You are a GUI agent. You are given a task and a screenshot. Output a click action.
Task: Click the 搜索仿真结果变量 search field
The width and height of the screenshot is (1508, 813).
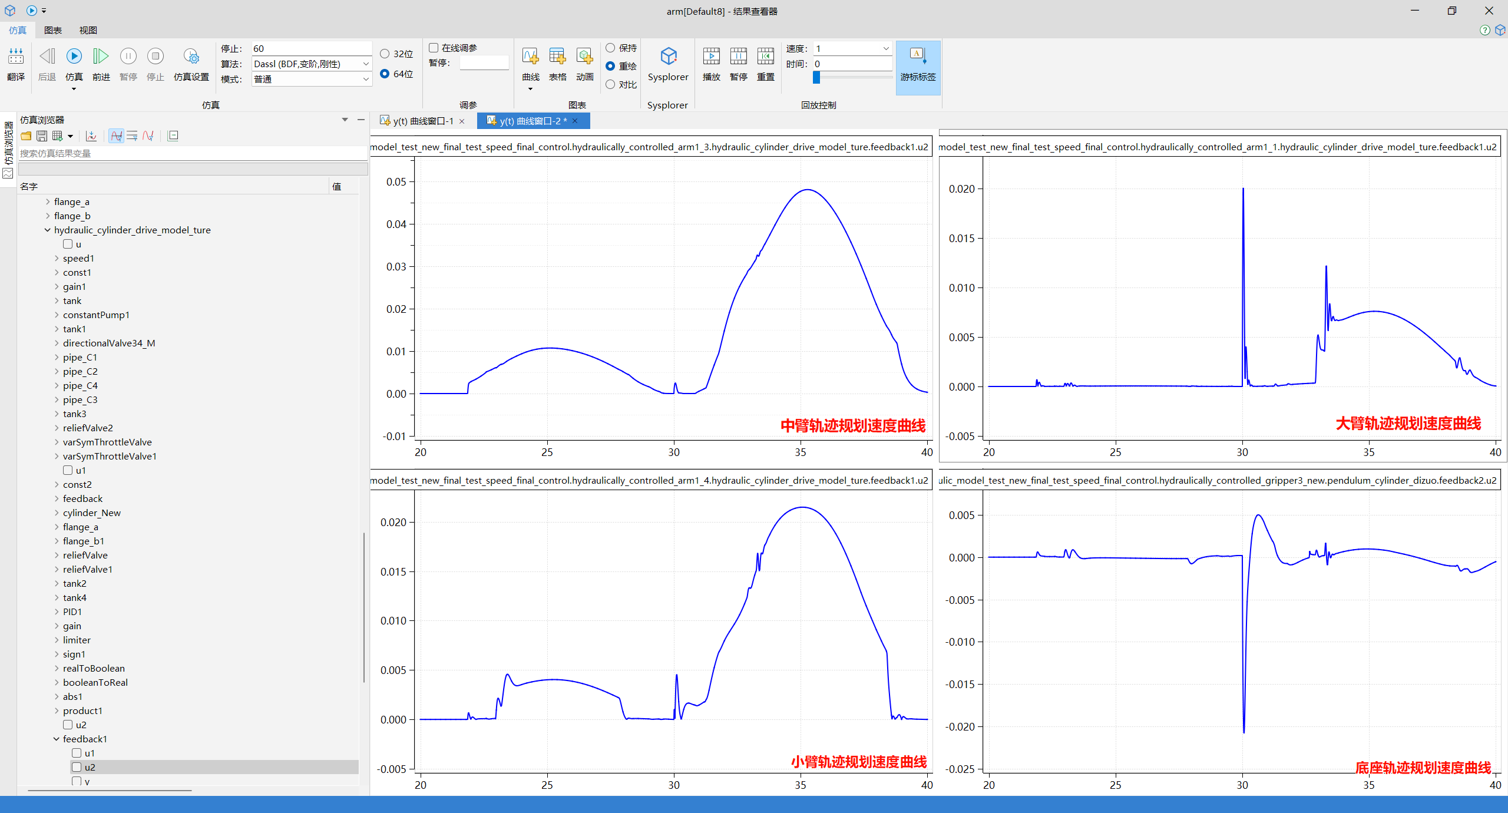click(x=193, y=153)
